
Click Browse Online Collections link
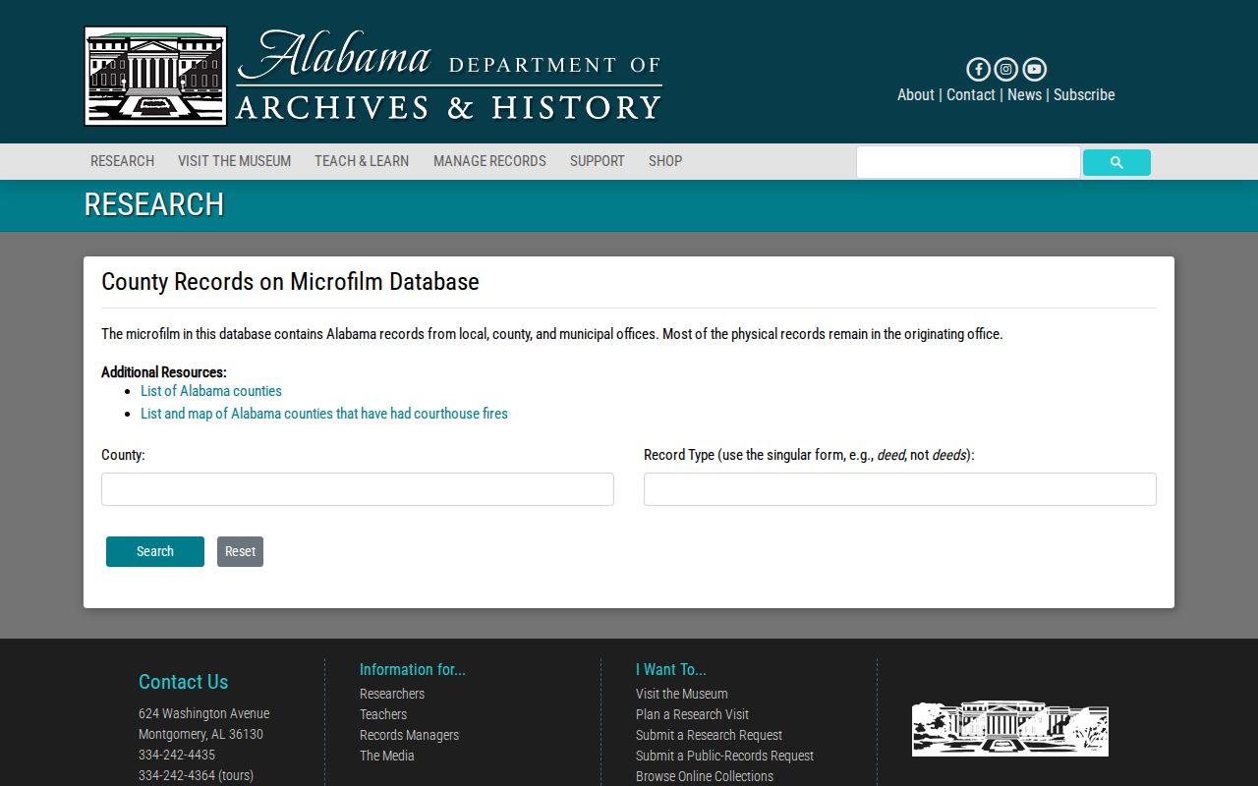pyautogui.click(x=705, y=776)
